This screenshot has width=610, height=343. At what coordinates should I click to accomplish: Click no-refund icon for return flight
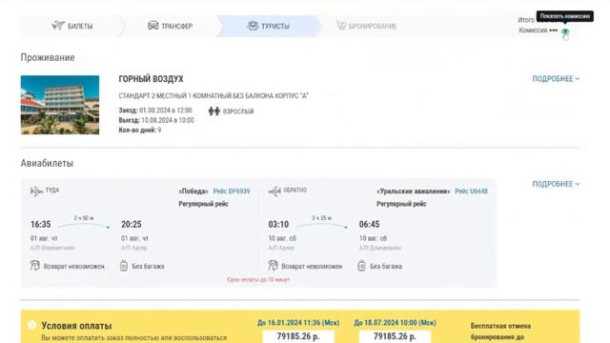pyautogui.click(x=273, y=266)
